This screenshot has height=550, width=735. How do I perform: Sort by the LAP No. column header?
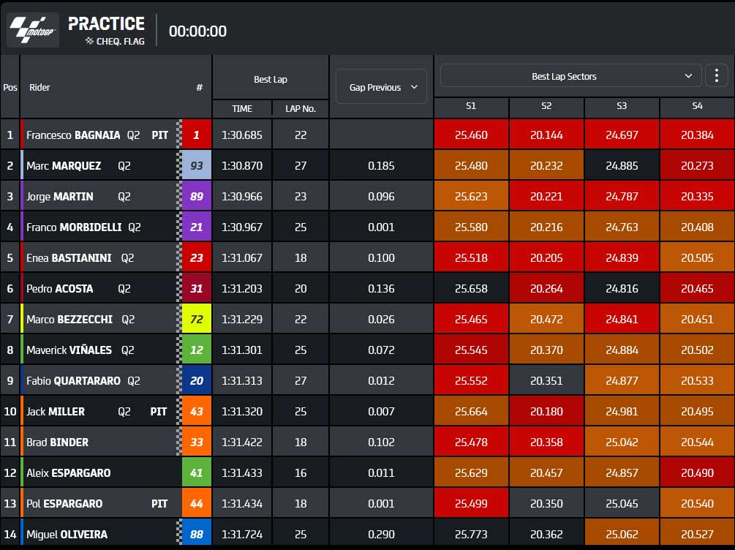point(301,109)
